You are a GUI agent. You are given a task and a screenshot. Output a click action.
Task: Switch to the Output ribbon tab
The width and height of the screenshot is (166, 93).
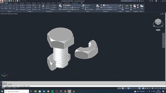pos(48,3)
